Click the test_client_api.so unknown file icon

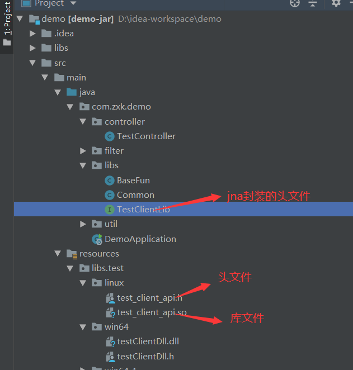pyautogui.click(x=111, y=313)
